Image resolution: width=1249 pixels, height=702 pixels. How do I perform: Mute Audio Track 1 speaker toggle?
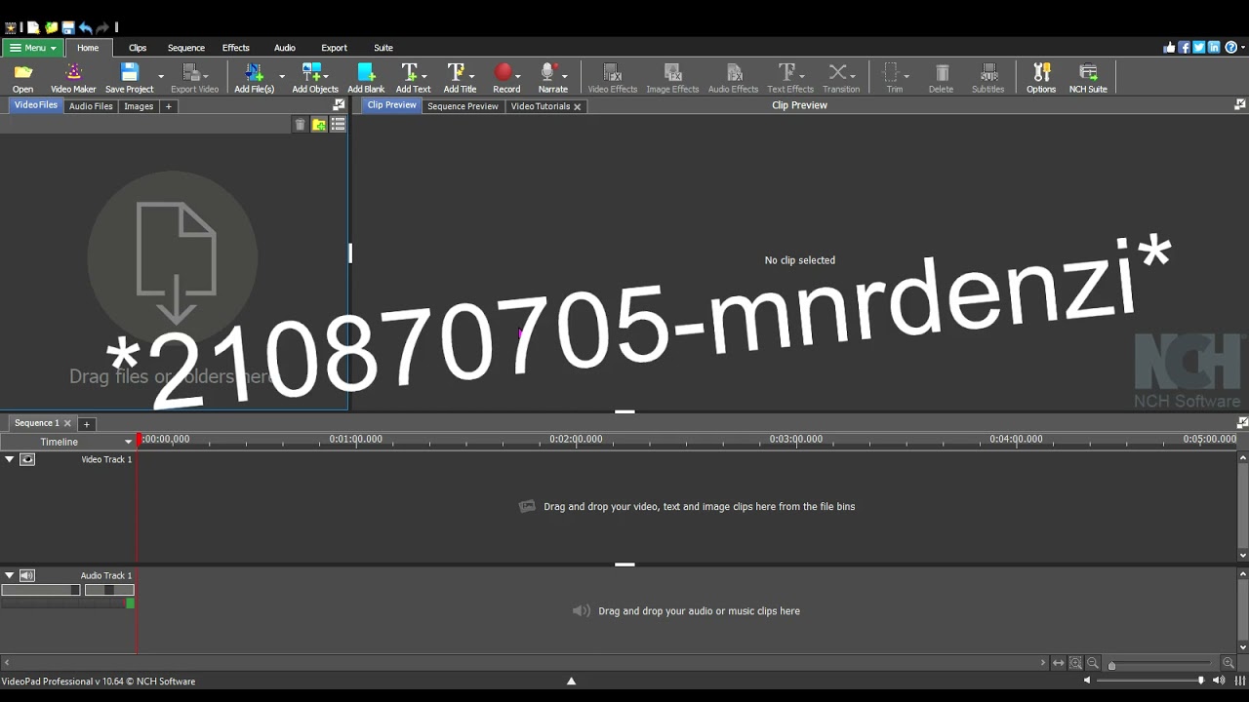click(x=27, y=575)
